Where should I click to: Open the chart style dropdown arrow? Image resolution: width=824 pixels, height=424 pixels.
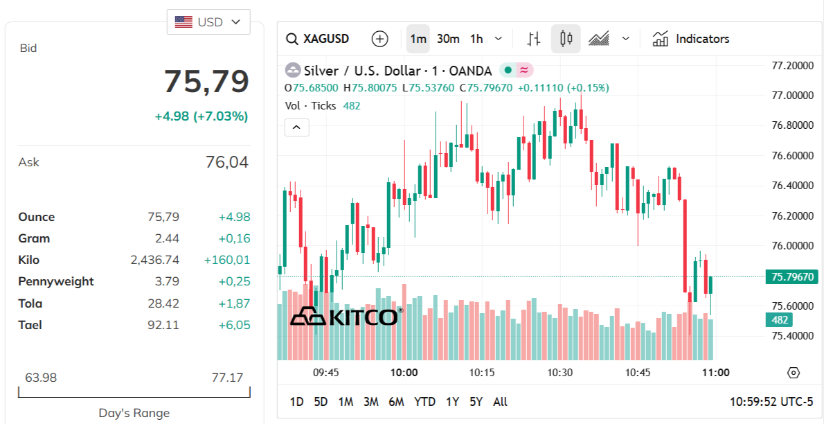(626, 39)
